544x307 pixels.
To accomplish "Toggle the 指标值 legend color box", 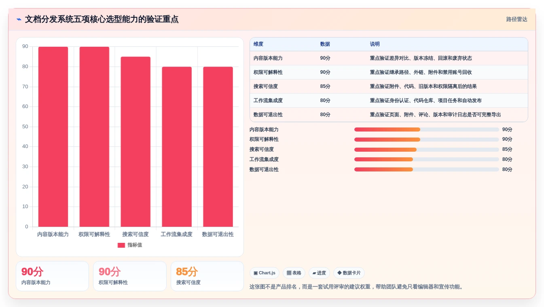I will pos(121,245).
